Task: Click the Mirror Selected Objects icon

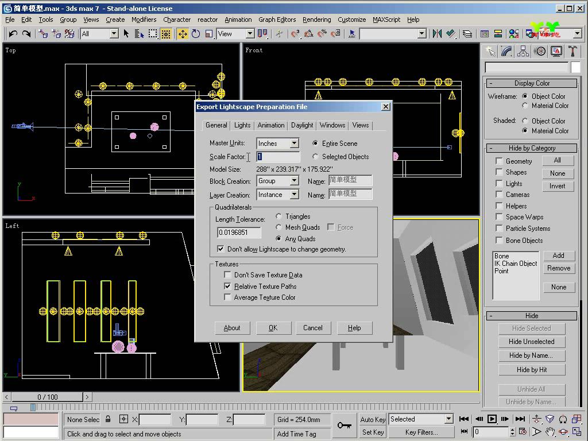Action: (x=437, y=34)
